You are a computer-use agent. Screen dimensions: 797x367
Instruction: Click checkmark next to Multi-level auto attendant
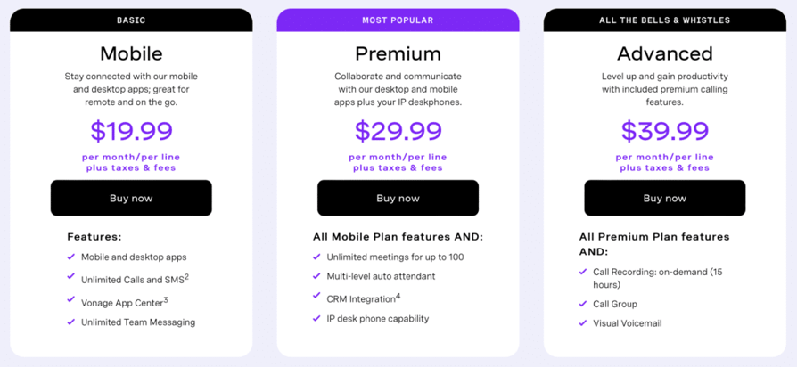click(x=316, y=276)
